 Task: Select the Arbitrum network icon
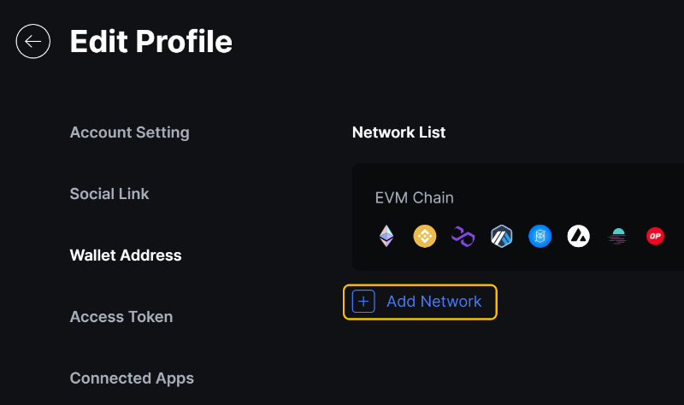[501, 237]
